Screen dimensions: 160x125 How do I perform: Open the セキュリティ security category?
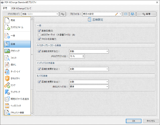[x=17, y=78]
